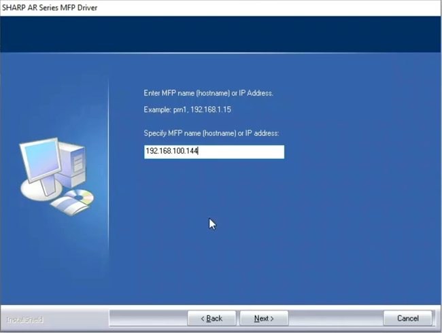Click the 'SHARP AR Series MFP Driver' title text
The image size is (442, 333).
pos(50,7)
